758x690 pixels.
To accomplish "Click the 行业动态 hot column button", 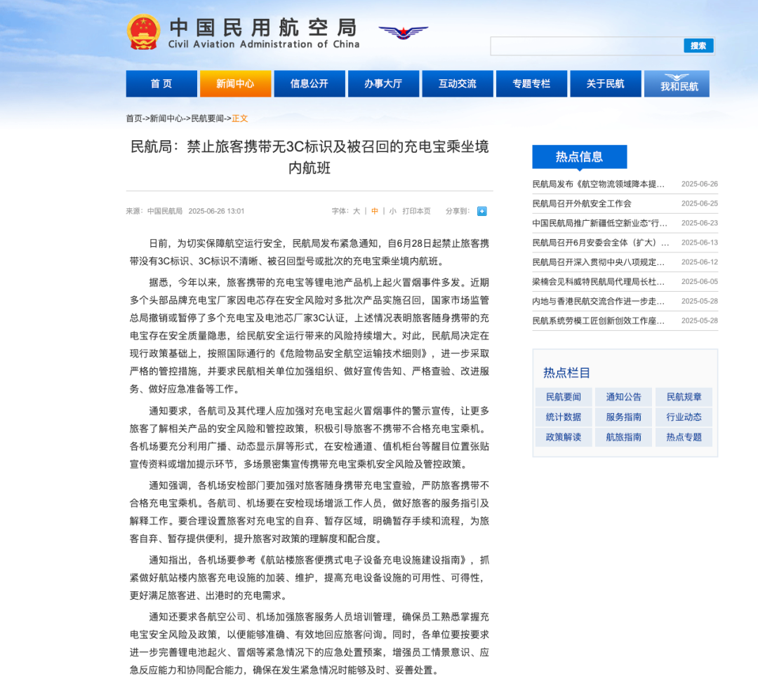I will click(x=684, y=417).
